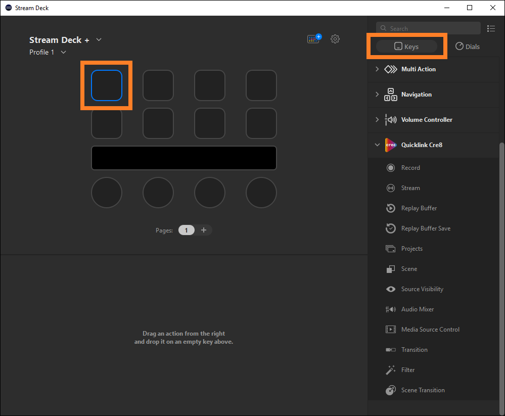Click the Record action icon
Viewport: 505px width, 416px height.
(x=391, y=168)
